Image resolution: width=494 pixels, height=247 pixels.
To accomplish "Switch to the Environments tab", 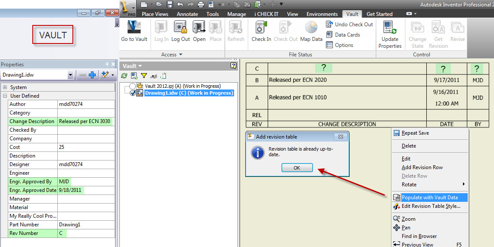I will click(x=322, y=14).
